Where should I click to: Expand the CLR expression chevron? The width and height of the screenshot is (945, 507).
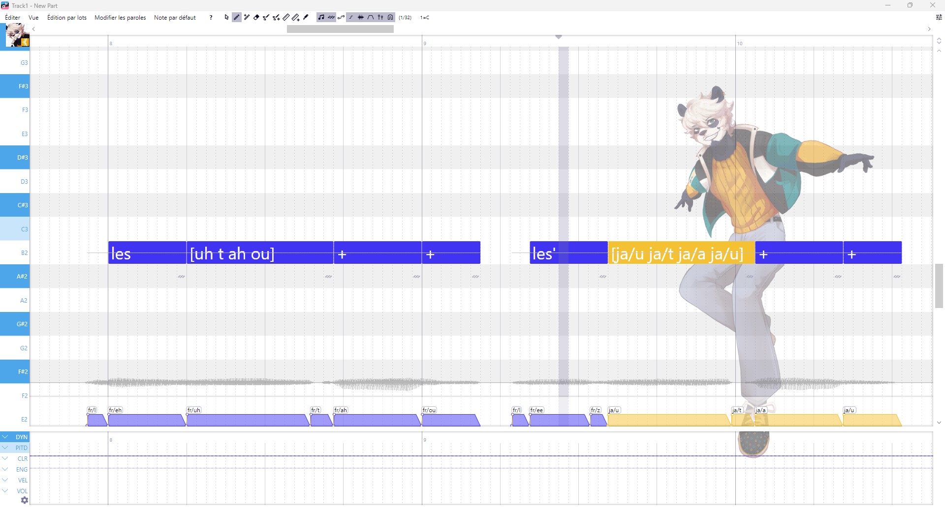coord(5,458)
